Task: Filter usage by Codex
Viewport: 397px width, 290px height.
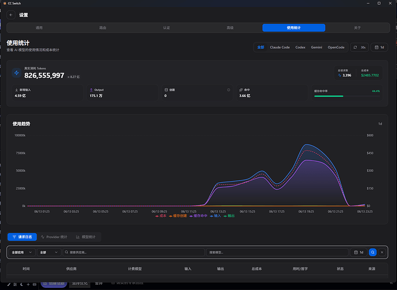Action: pos(300,48)
